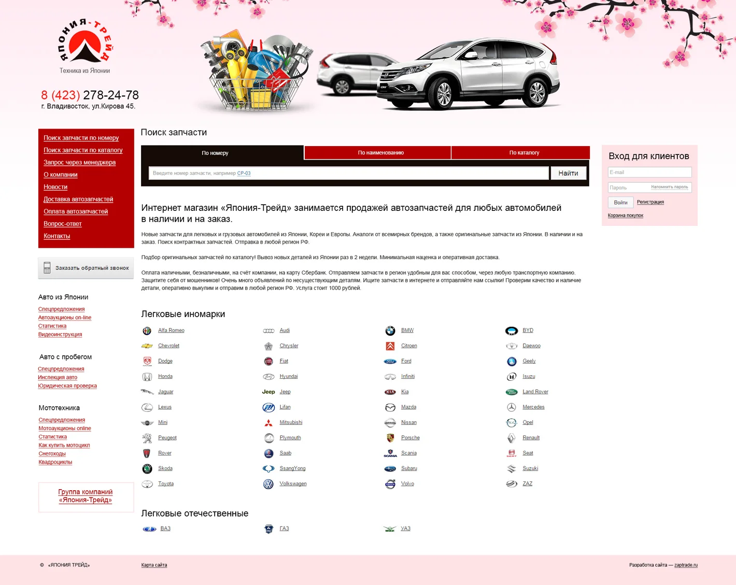This screenshot has width=736, height=585.
Task: Switch to the По каталогу tab
Action: (520, 153)
